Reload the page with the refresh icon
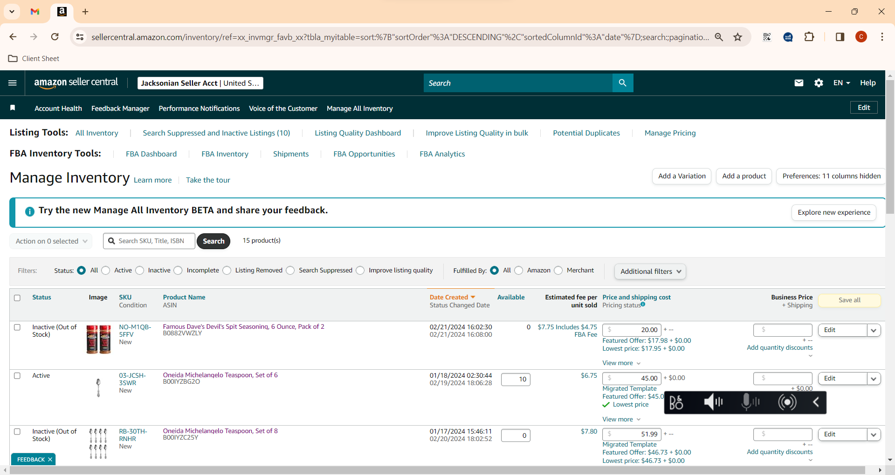Screen dimensions: 895x475 tap(55, 37)
